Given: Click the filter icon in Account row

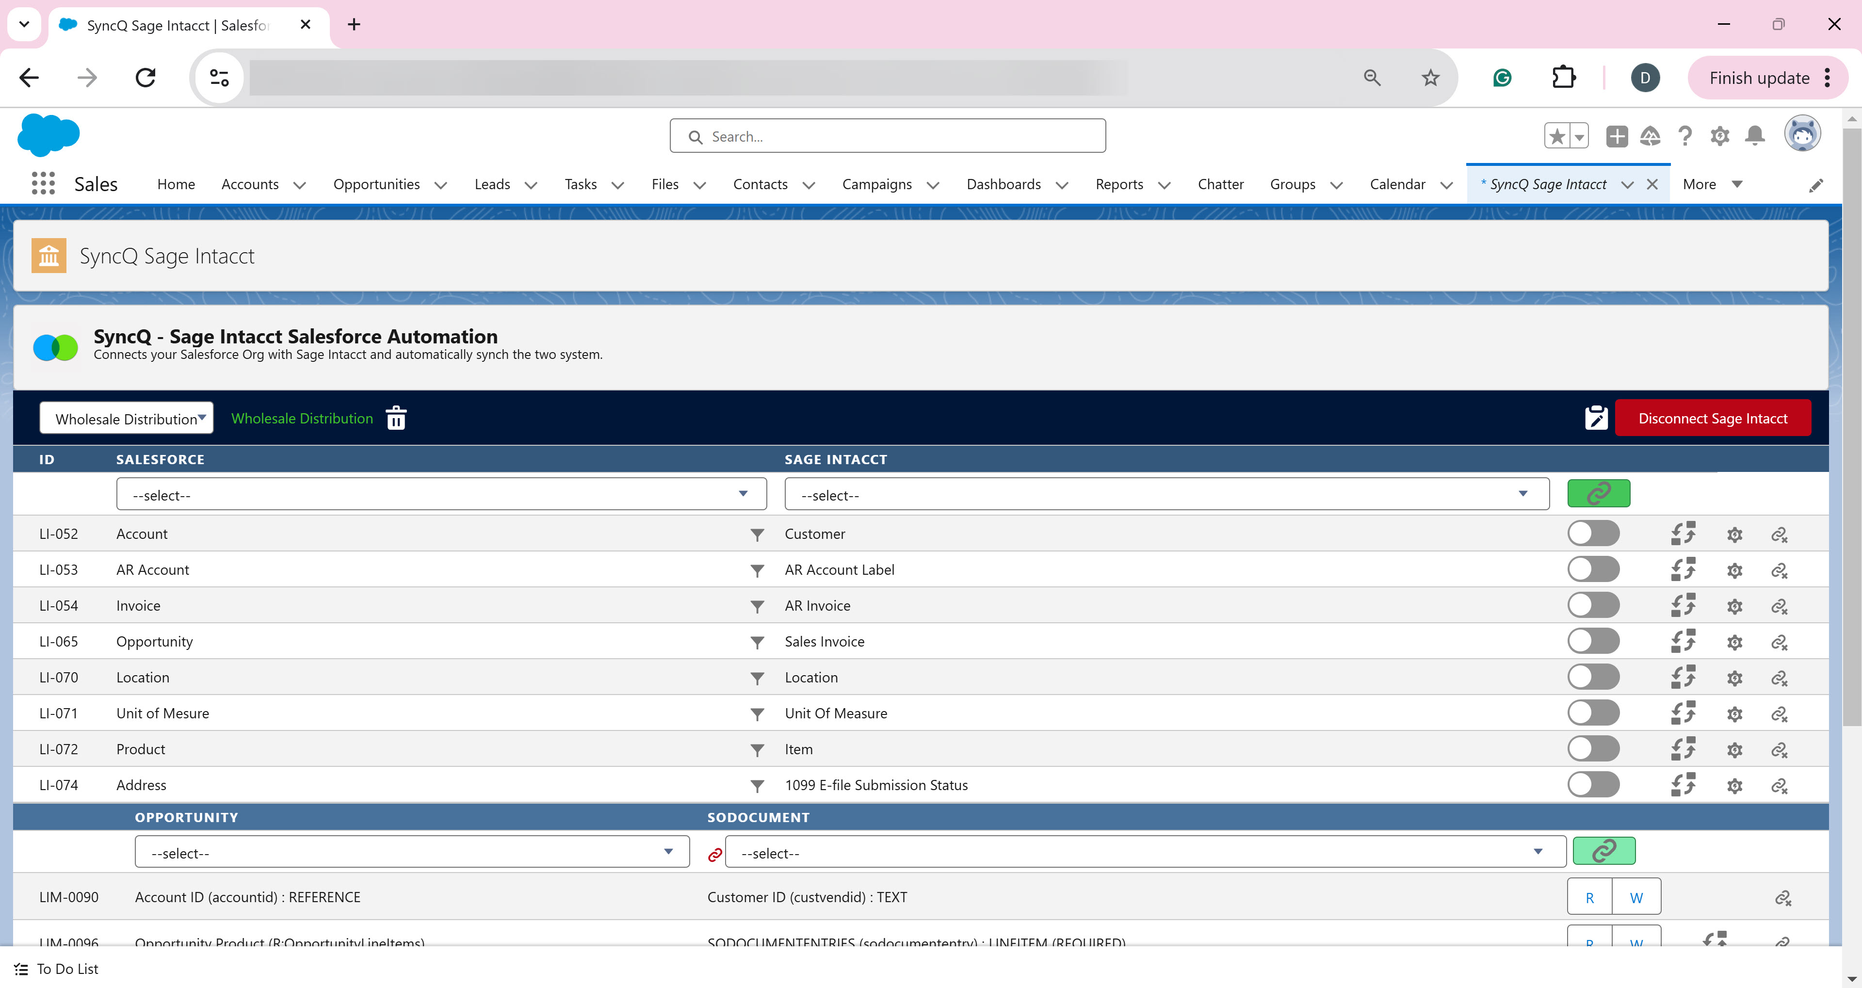Looking at the screenshot, I should 757,535.
